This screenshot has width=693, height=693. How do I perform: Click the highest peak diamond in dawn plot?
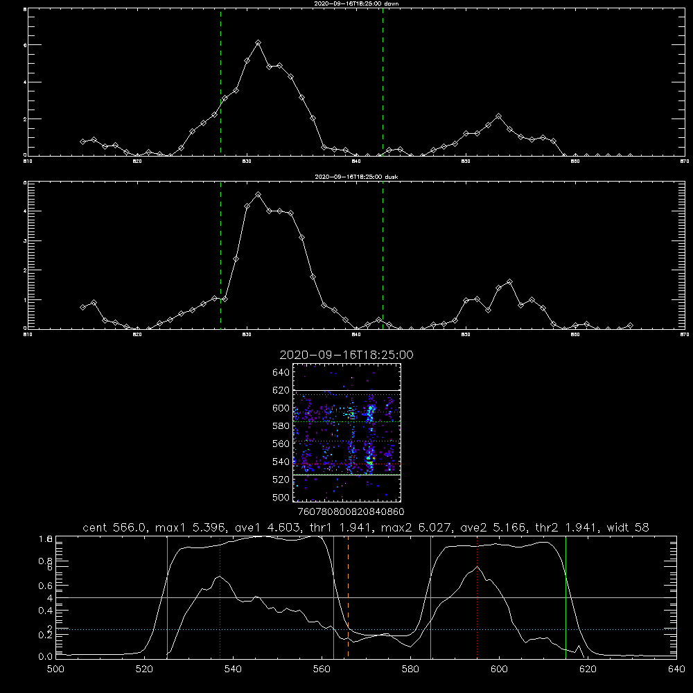(258, 42)
